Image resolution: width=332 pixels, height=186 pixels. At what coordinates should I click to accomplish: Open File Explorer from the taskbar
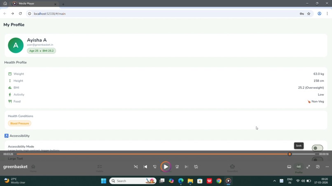190,181
